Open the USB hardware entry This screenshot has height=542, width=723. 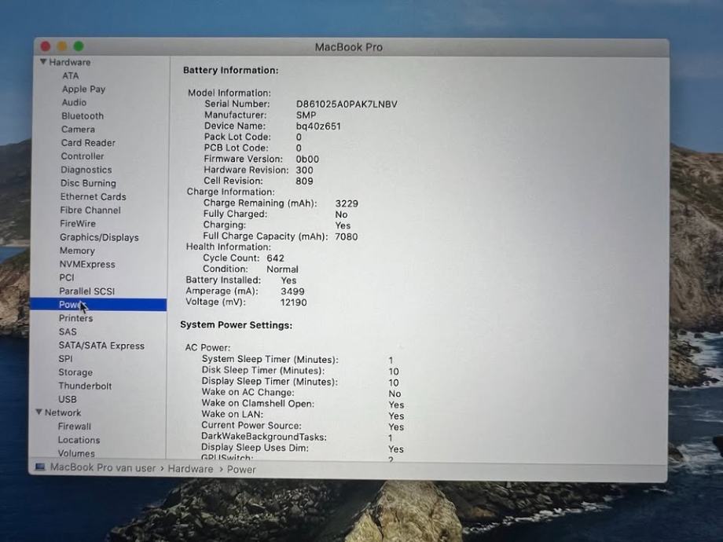[68, 399]
